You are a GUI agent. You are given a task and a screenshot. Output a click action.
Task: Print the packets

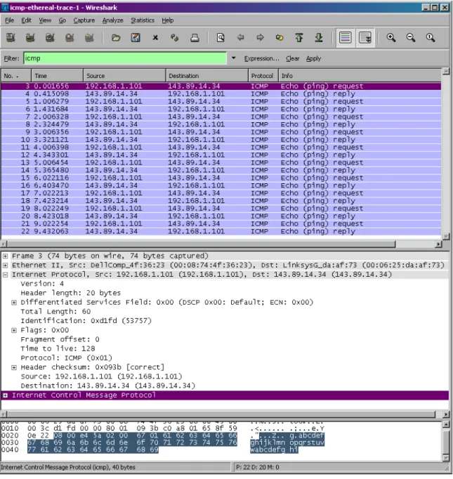coord(195,37)
